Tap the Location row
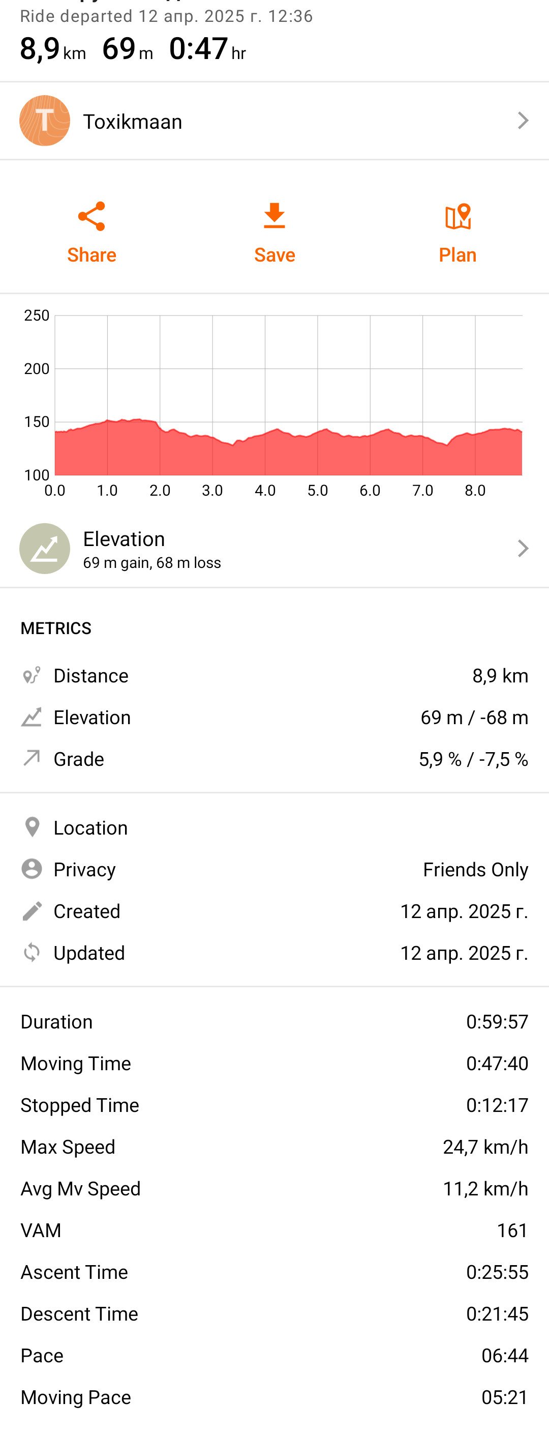This screenshot has height=1430, width=549. (274, 827)
